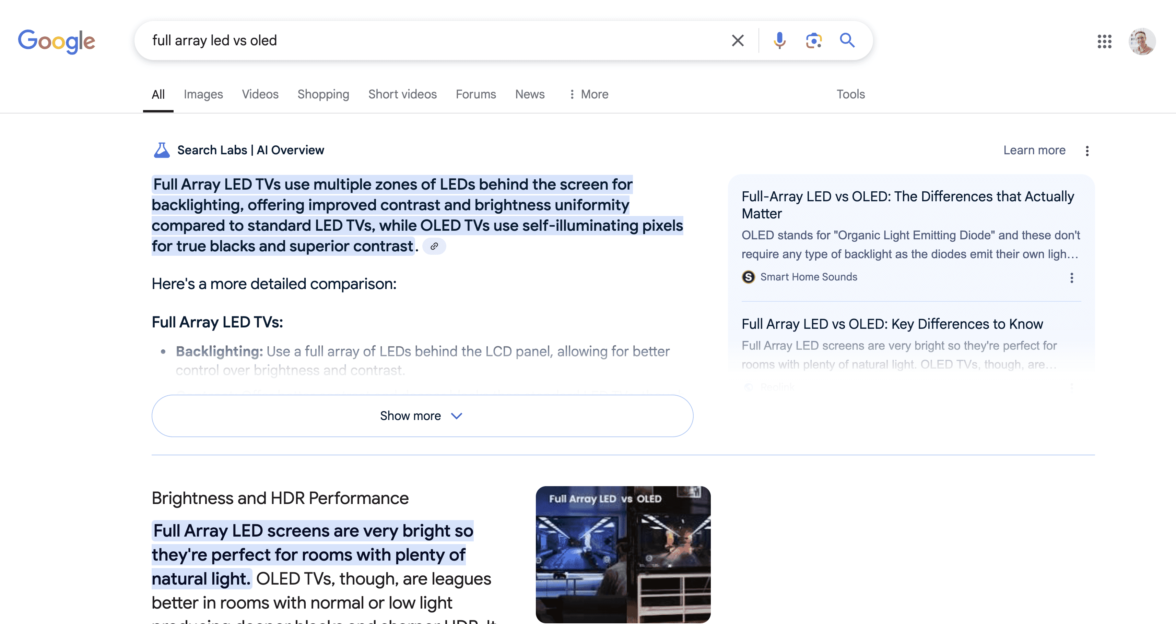Click the Search Labs flask icon
This screenshot has height=624, width=1176.
pyautogui.click(x=162, y=150)
